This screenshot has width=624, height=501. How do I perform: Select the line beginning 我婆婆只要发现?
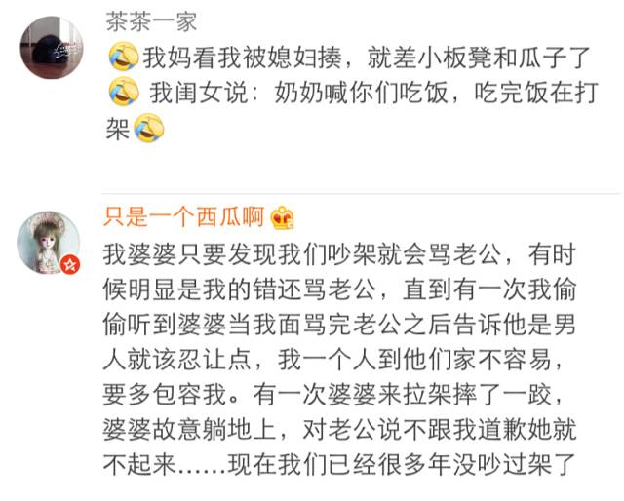coord(339,254)
